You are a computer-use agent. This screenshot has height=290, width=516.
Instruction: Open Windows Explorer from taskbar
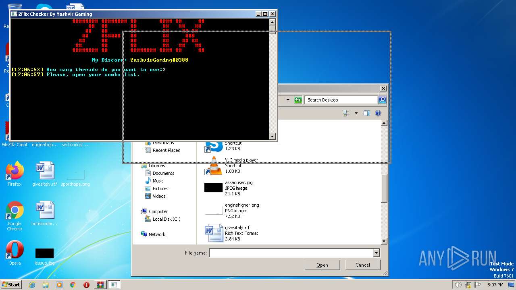(46, 285)
